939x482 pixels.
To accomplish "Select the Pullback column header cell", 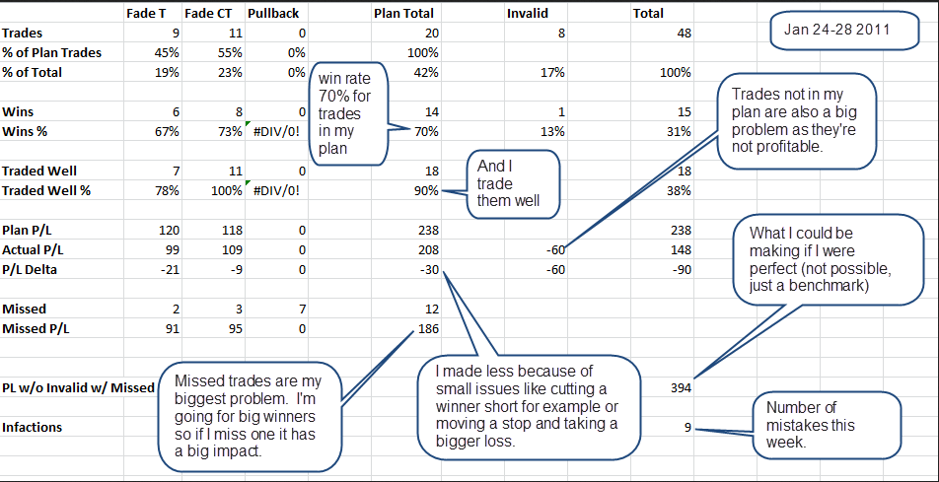I will 272,13.
